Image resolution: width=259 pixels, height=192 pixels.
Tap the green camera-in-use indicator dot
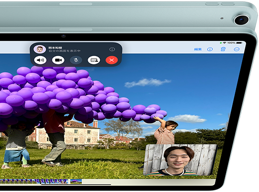(221, 43)
